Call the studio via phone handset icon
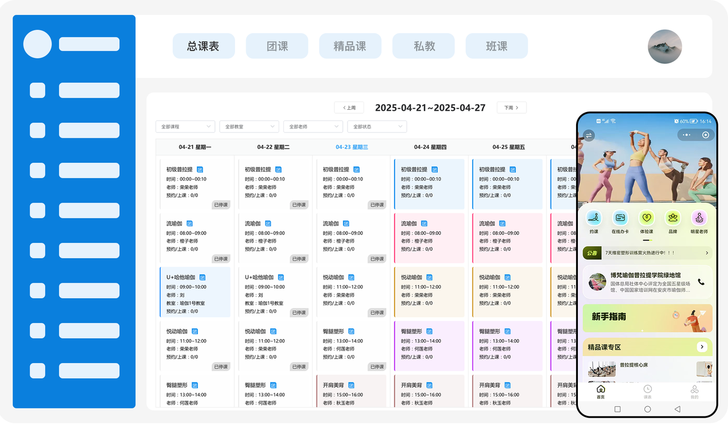 tap(701, 282)
